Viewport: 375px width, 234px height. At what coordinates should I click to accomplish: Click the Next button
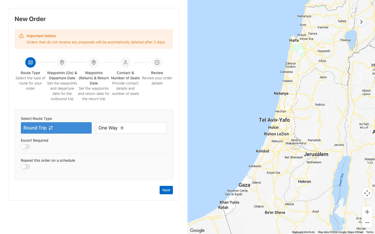(x=166, y=190)
